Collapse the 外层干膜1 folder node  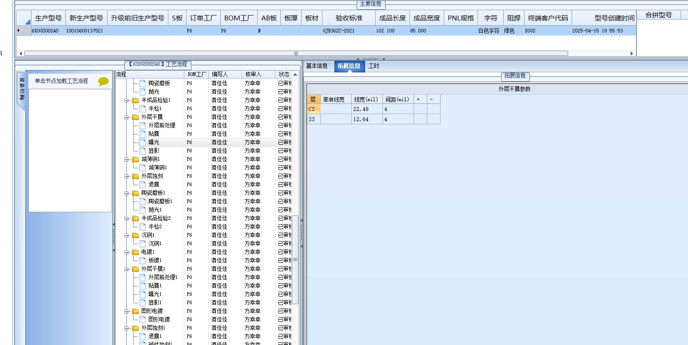click(127, 269)
